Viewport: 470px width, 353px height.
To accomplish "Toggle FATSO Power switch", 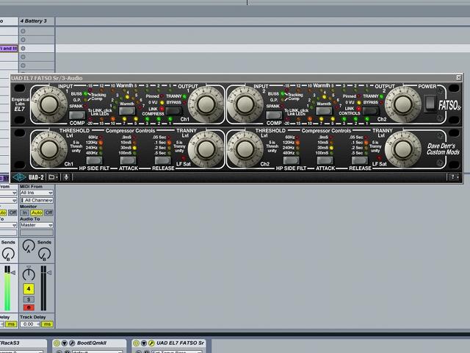I will [430, 103].
